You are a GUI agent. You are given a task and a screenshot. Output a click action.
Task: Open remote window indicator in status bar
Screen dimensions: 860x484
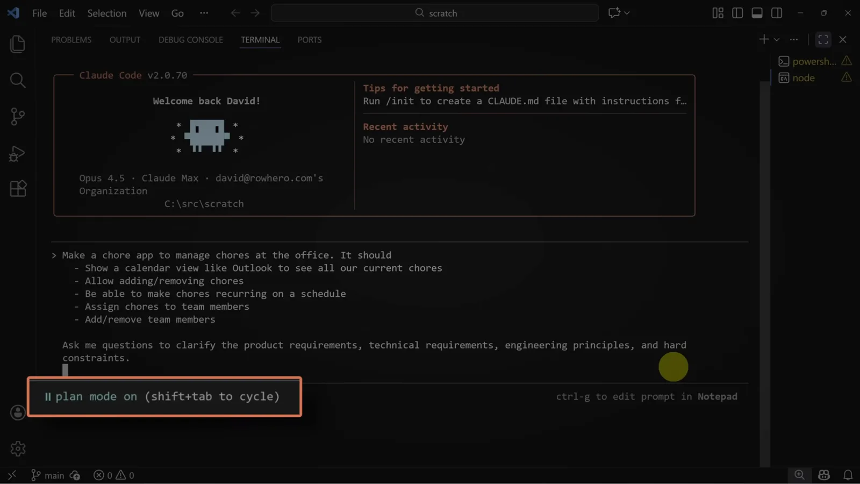click(12, 475)
